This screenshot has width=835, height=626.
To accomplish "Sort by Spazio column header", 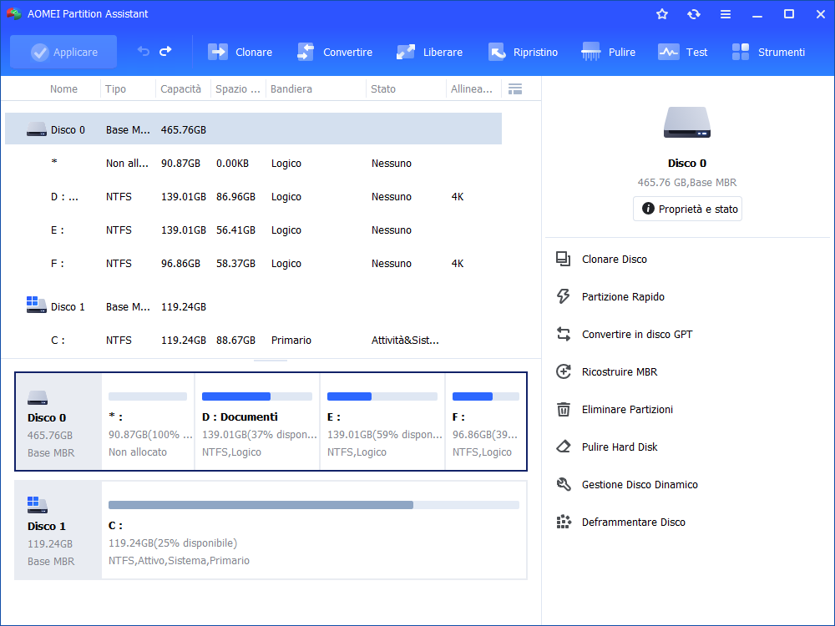I will click(x=237, y=89).
